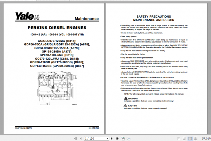Click the next page arrow
The height and width of the screenshot is (141, 211).
(x=111, y=139)
